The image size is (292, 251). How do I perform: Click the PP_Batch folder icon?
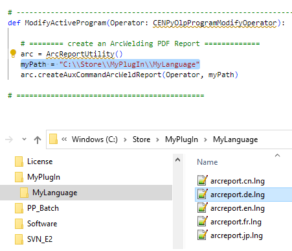pos(19,208)
